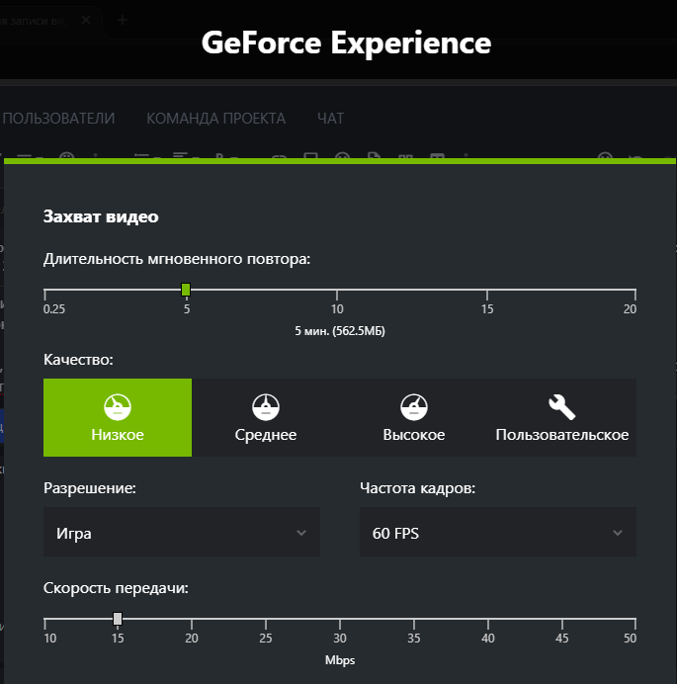
Task: Set instant replay duration to 10 on slider
Action: tap(337, 290)
